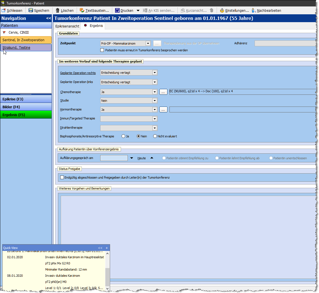Click the Kurzansicht magnifier icon
Image resolution: width=319 pixels, height=293 pixels.
click(x=183, y=10)
